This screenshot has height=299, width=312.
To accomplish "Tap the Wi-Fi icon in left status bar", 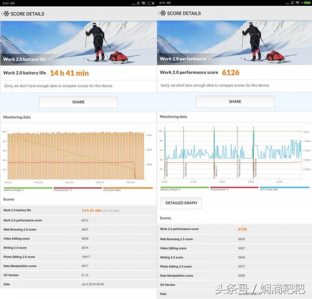I will pos(143,3).
